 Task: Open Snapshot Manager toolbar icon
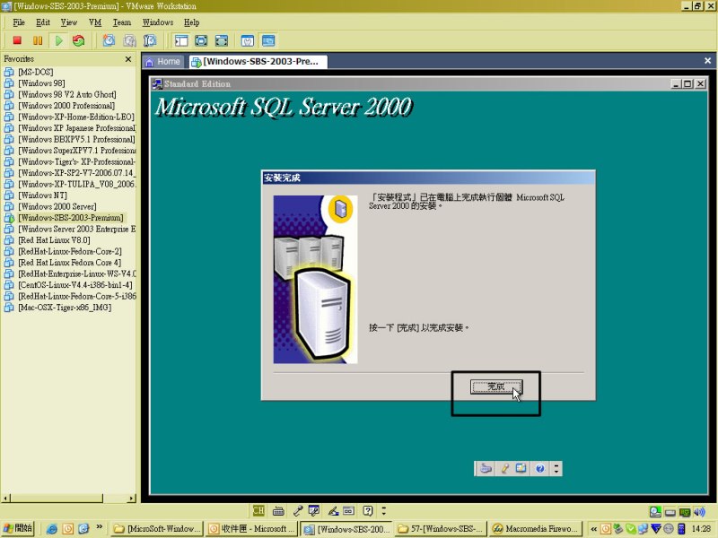(x=150, y=40)
